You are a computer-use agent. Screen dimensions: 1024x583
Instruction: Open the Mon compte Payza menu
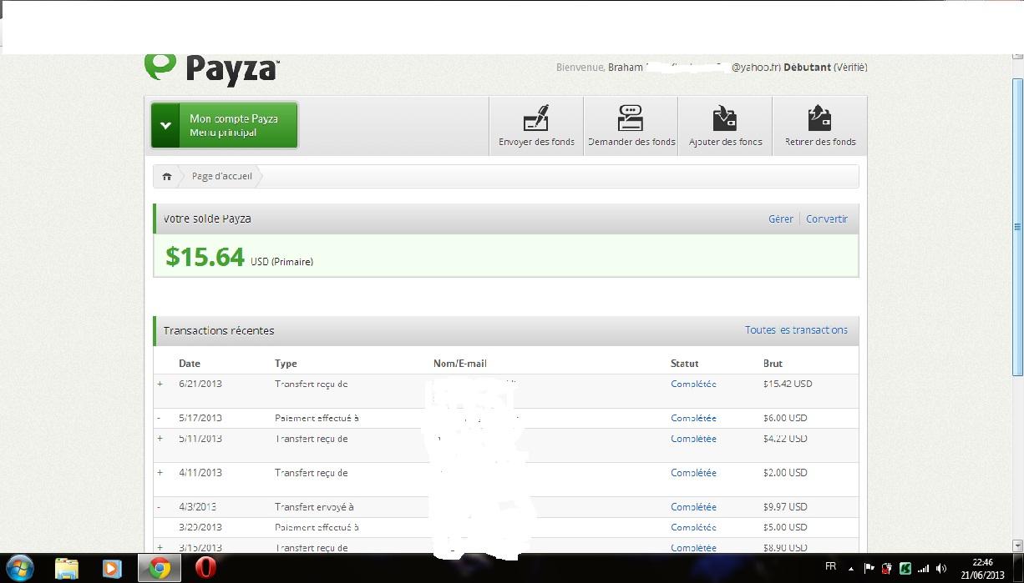click(225, 125)
